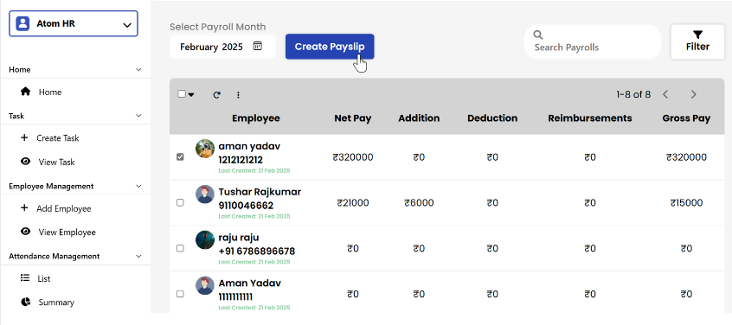Go to next page arrow
The width and height of the screenshot is (732, 325).
point(693,94)
